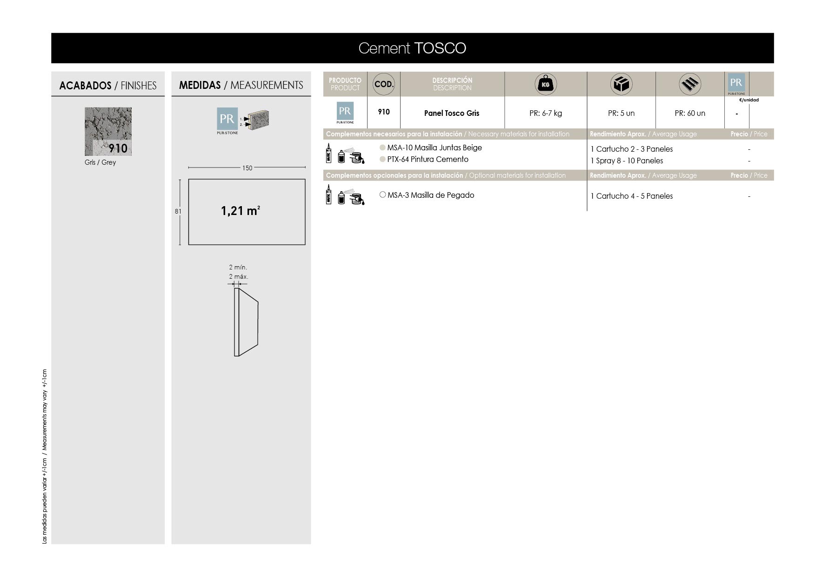
Task: Click the white circle beside MSA-3 Masilla de Pegado
Action: pos(382,195)
